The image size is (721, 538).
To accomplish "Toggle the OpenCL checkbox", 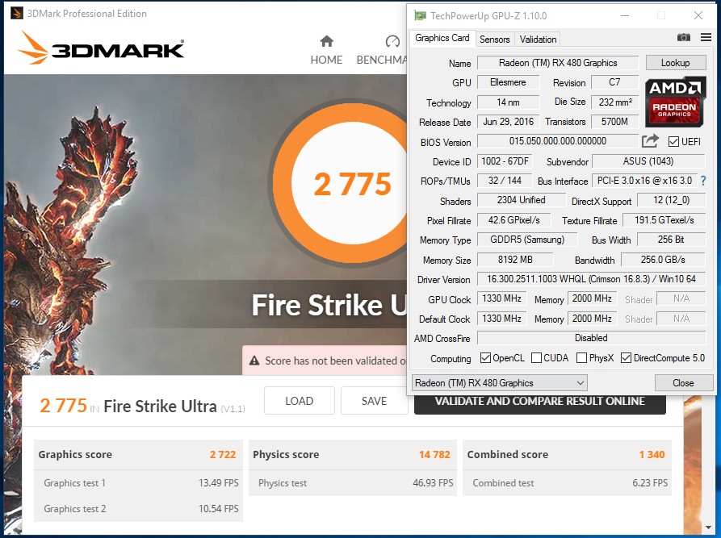I will tap(485, 358).
